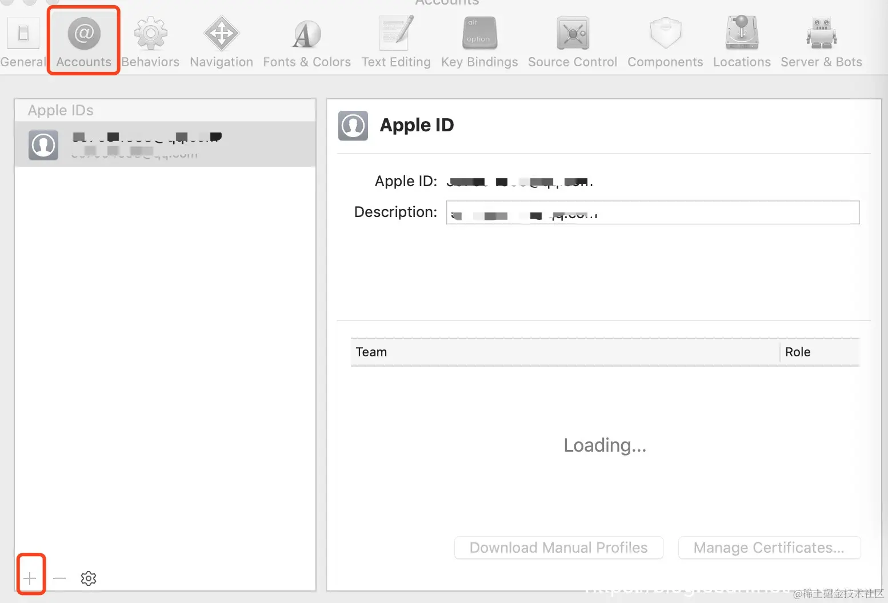Add a new account with plus button
Screen dimensions: 888x603
pos(30,578)
